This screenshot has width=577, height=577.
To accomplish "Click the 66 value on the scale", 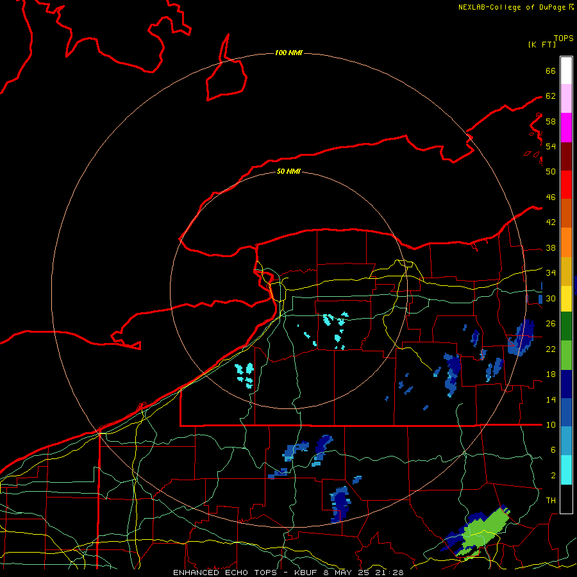I will 551,71.
